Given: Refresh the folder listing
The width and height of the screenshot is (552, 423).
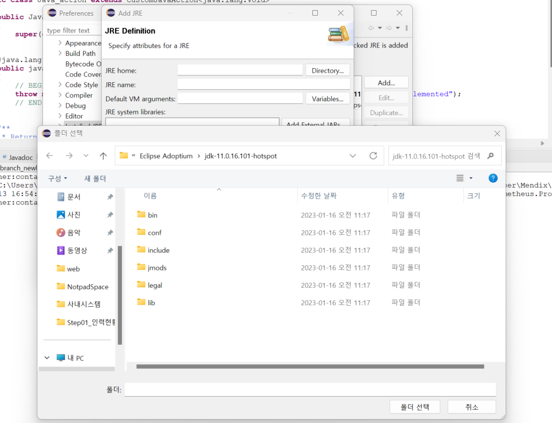Looking at the screenshot, I should pos(373,156).
